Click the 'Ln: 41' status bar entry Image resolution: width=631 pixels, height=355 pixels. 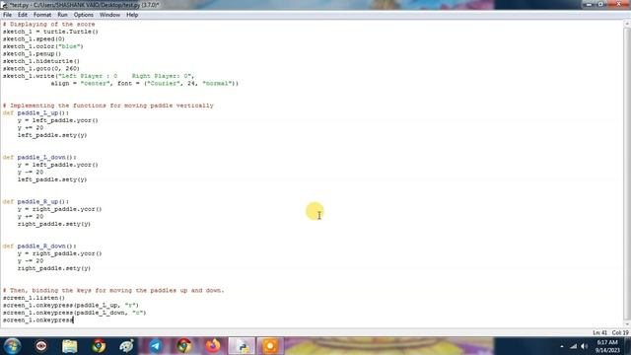(599, 332)
